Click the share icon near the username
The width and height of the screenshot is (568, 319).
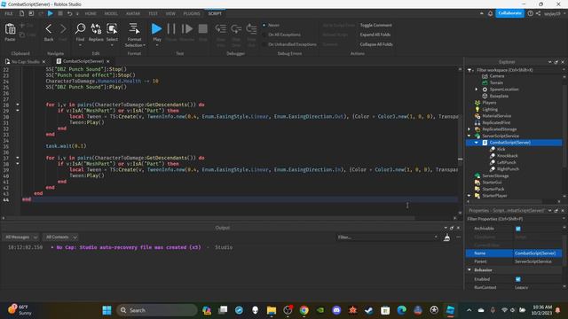[539, 13]
